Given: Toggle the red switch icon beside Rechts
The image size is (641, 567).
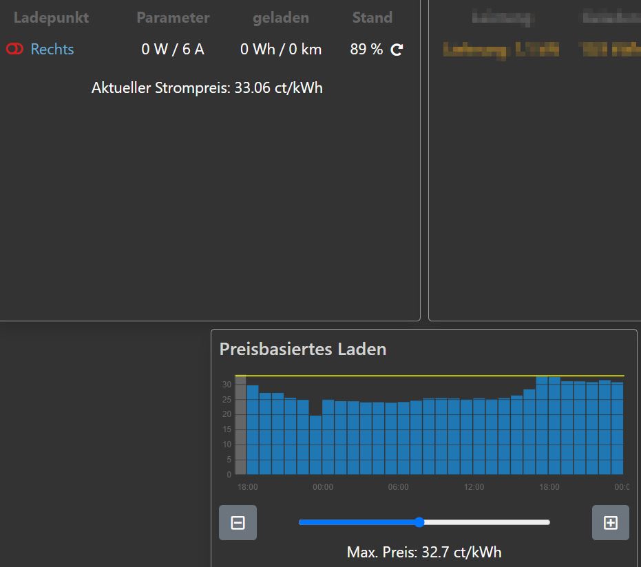Looking at the screenshot, I should (14, 50).
